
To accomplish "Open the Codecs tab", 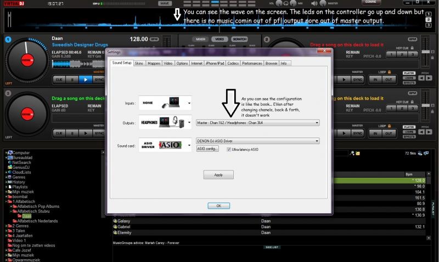I will [x=233, y=64].
